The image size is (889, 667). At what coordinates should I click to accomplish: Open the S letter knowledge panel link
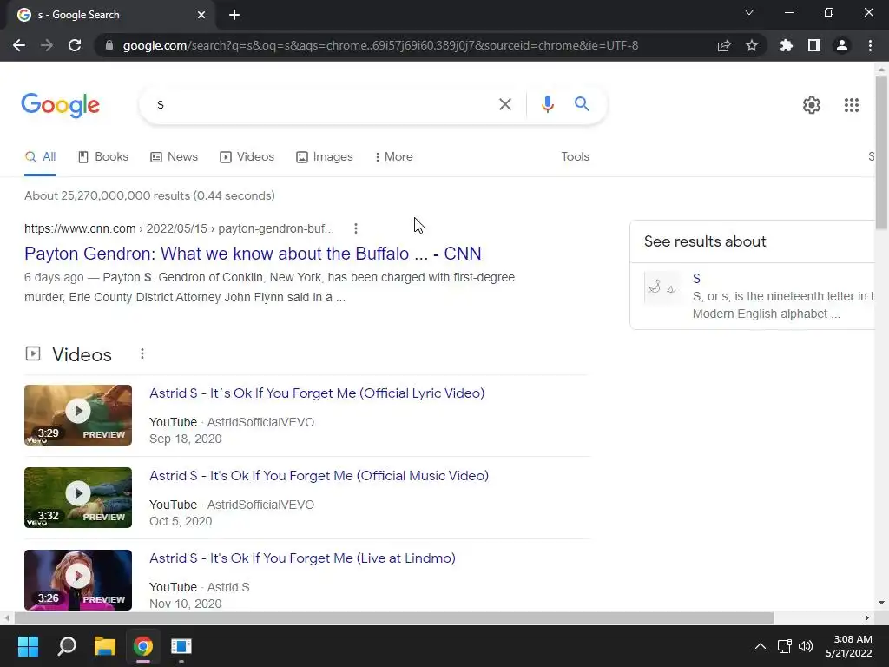coord(696,279)
